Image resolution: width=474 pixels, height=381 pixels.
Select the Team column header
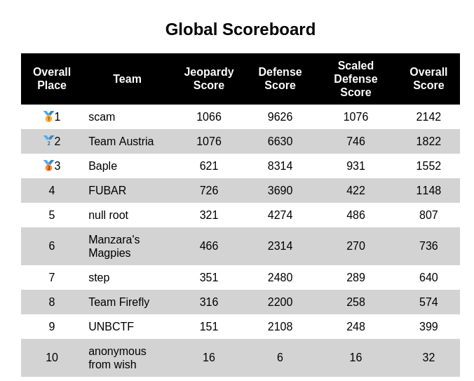(x=128, y=79)
